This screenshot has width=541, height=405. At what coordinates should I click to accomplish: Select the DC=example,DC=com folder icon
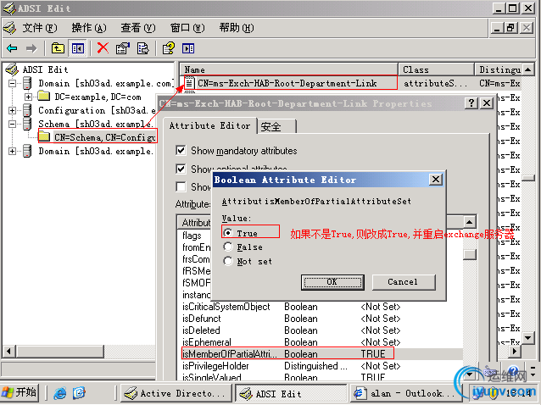[x=44, y=96]
